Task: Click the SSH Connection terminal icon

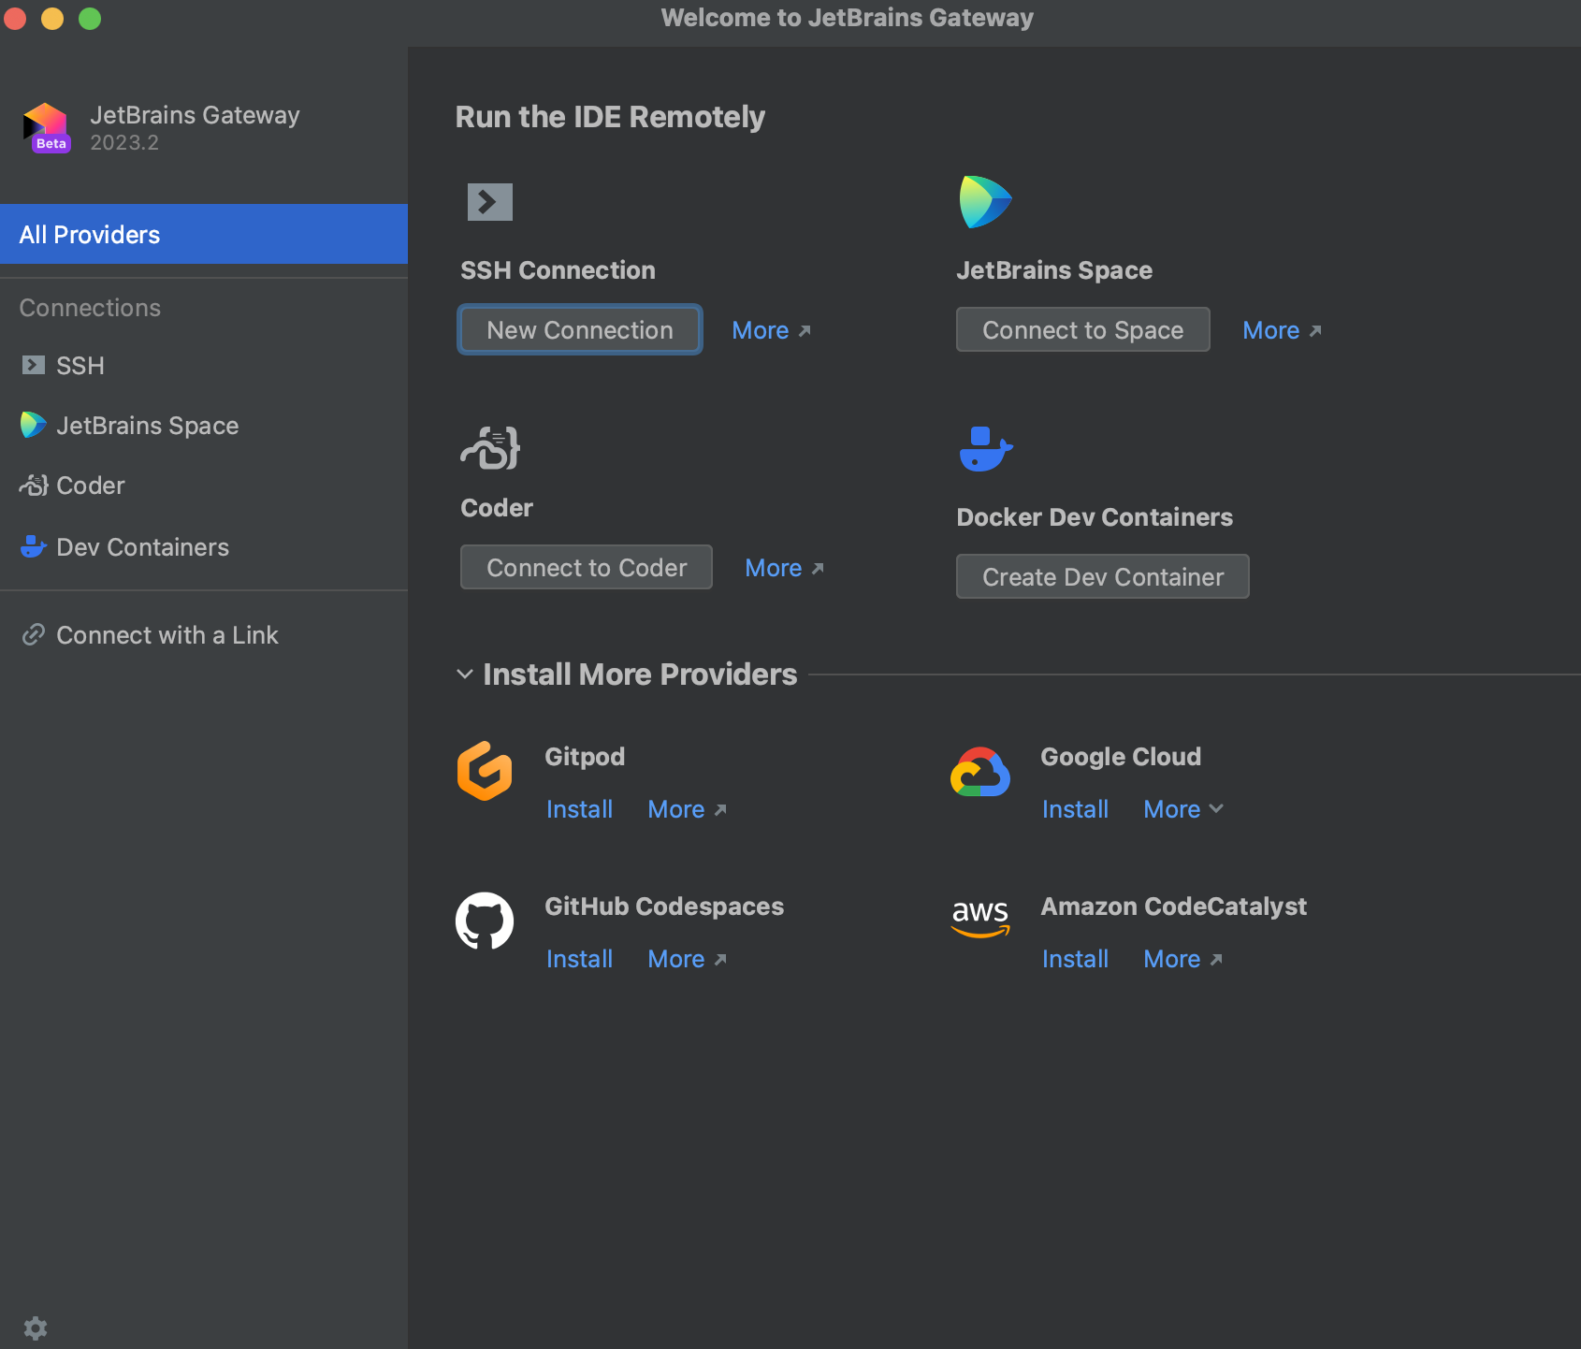Action: [x=489, y=202]
